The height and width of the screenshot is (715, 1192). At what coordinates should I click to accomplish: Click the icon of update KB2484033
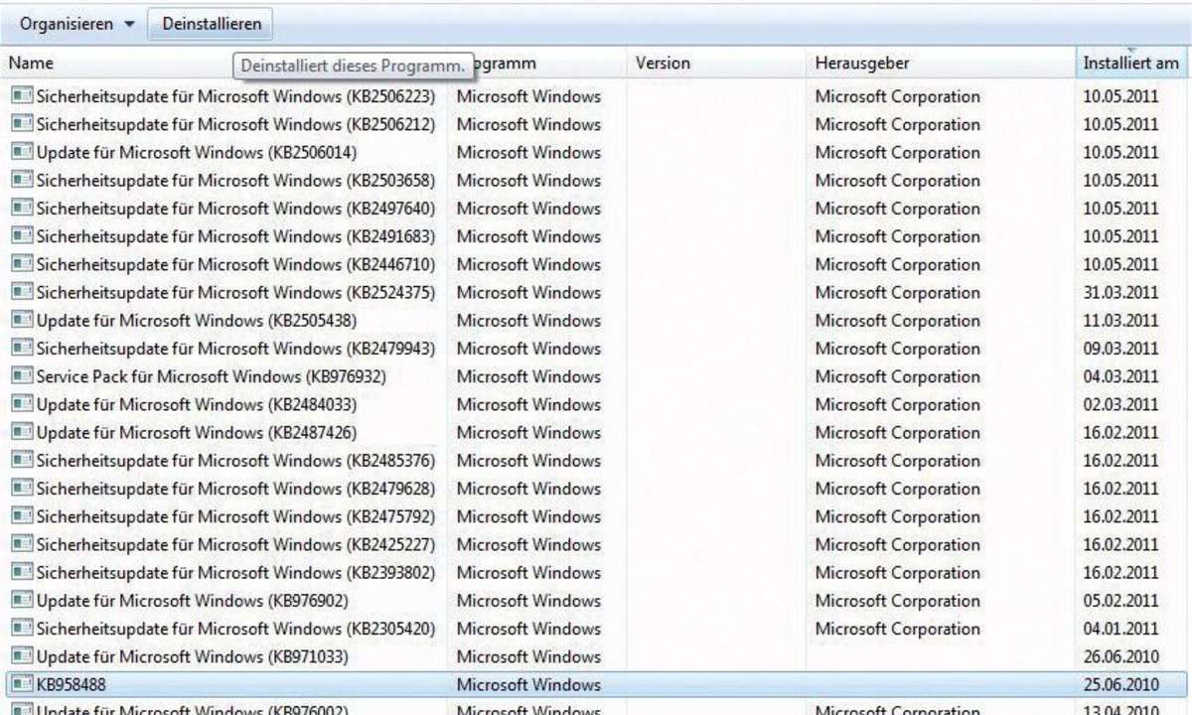pyautogui.click(x=22, y=404)
